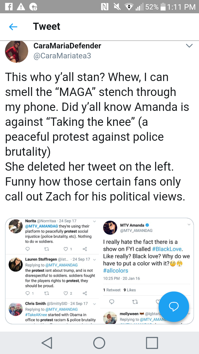This screenshot has width=199, height=354.
Task: Open the Wi-Fi status icon
Action: (x=128, y=7)
